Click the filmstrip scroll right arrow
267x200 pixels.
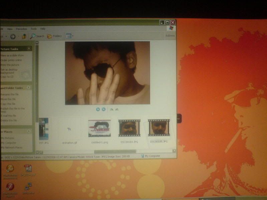pos(174,151)
